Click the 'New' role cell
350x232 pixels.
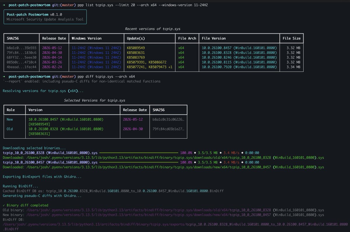click(10, 119)
